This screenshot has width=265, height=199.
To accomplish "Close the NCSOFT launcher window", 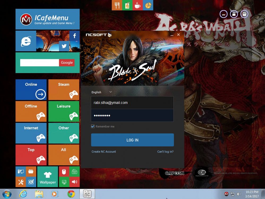I will pos(179,35).
